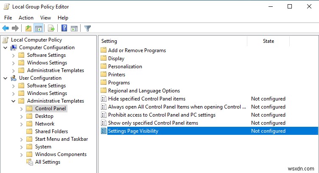Expand Windows Settings under Computer Configuration
Screen dimensions: 319x173
pyautogui.click(x=14, y=63)
